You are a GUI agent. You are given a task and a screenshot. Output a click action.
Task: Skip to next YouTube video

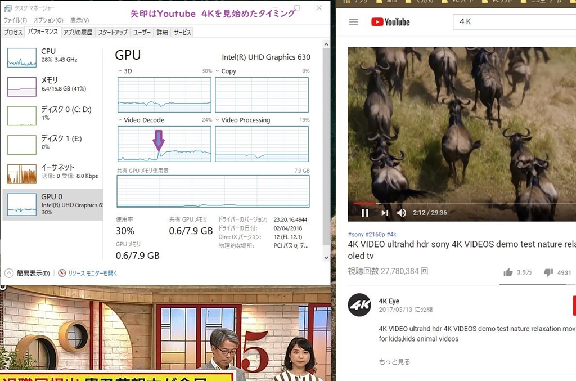(x=384, y=213)
